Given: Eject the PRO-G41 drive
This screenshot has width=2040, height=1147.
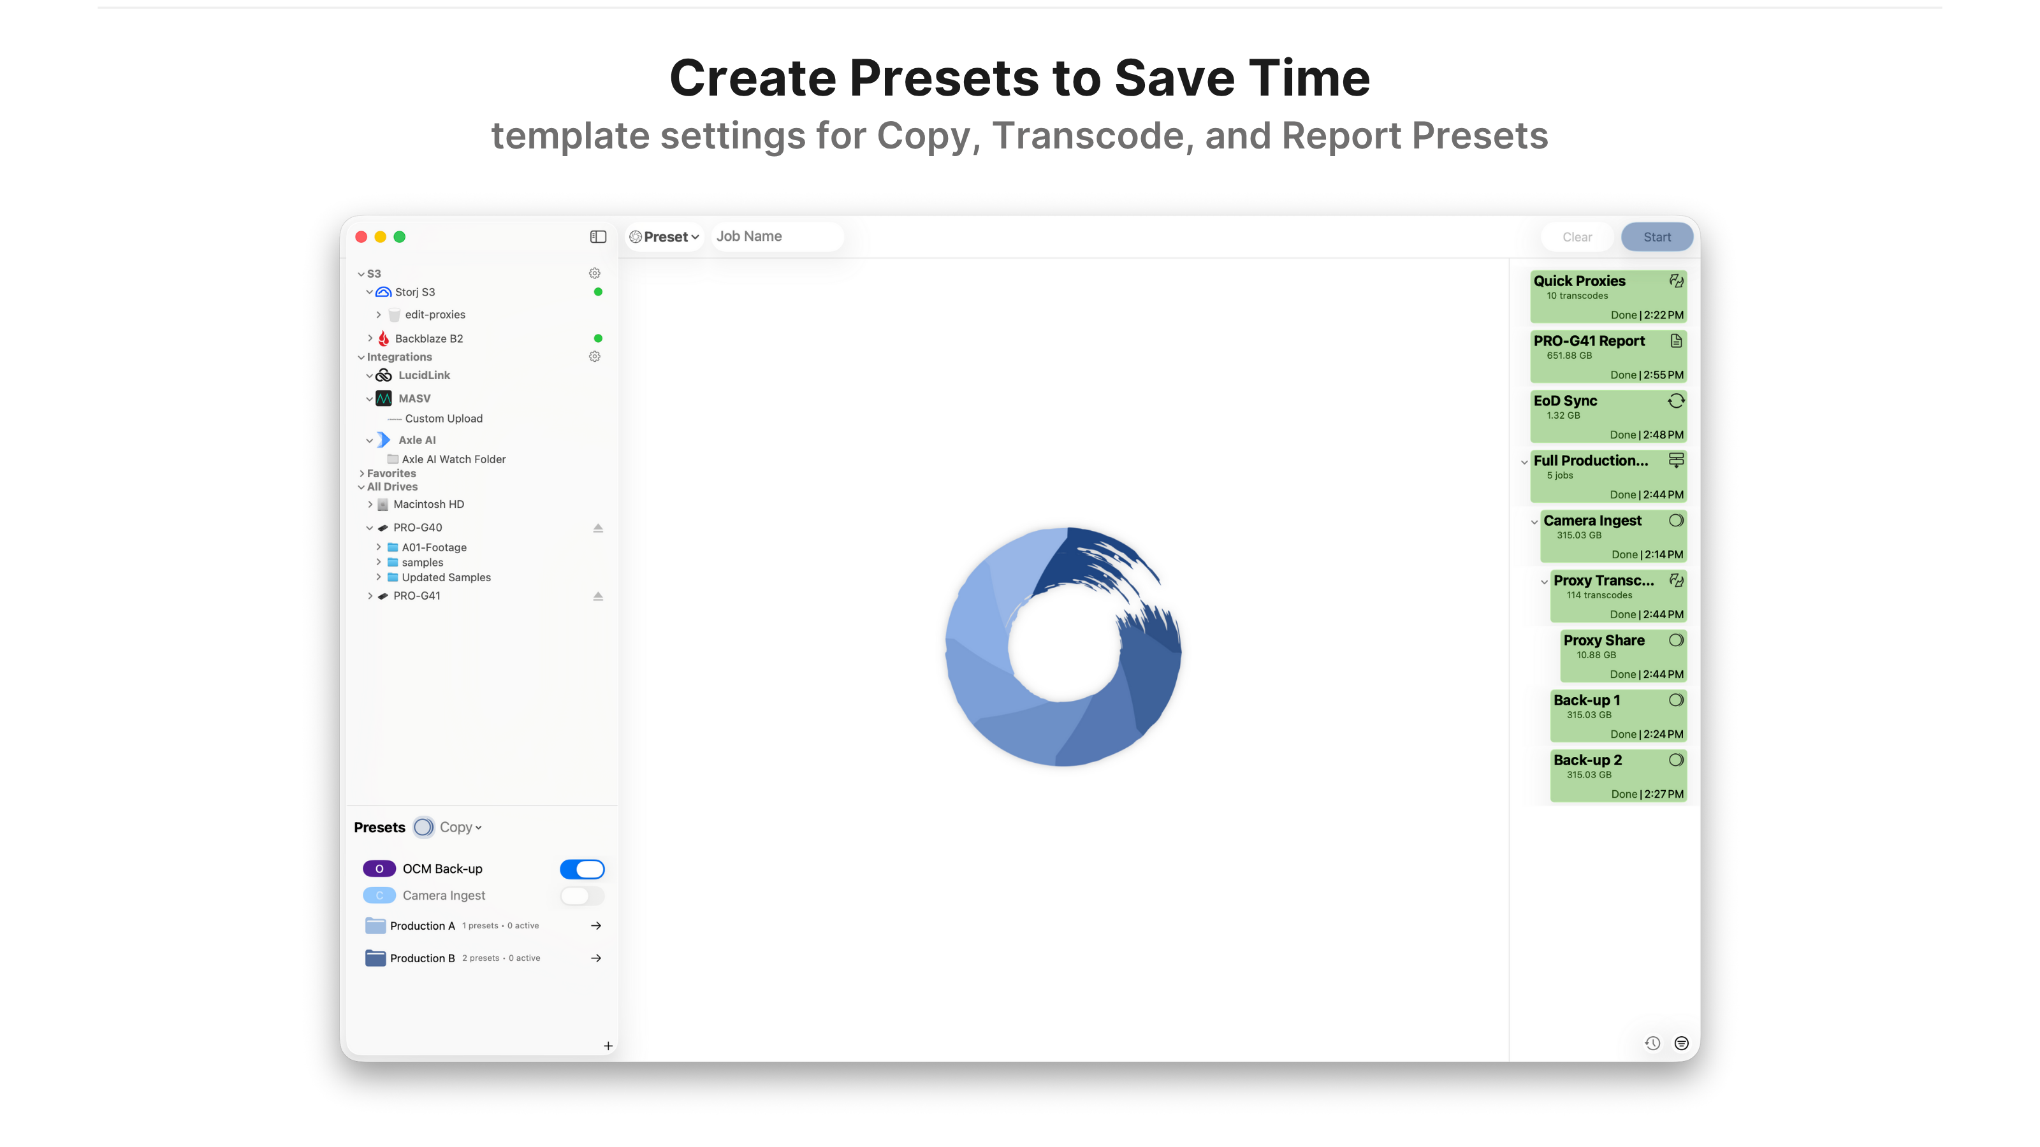Looking at the screenshot, I should [598, 596].
